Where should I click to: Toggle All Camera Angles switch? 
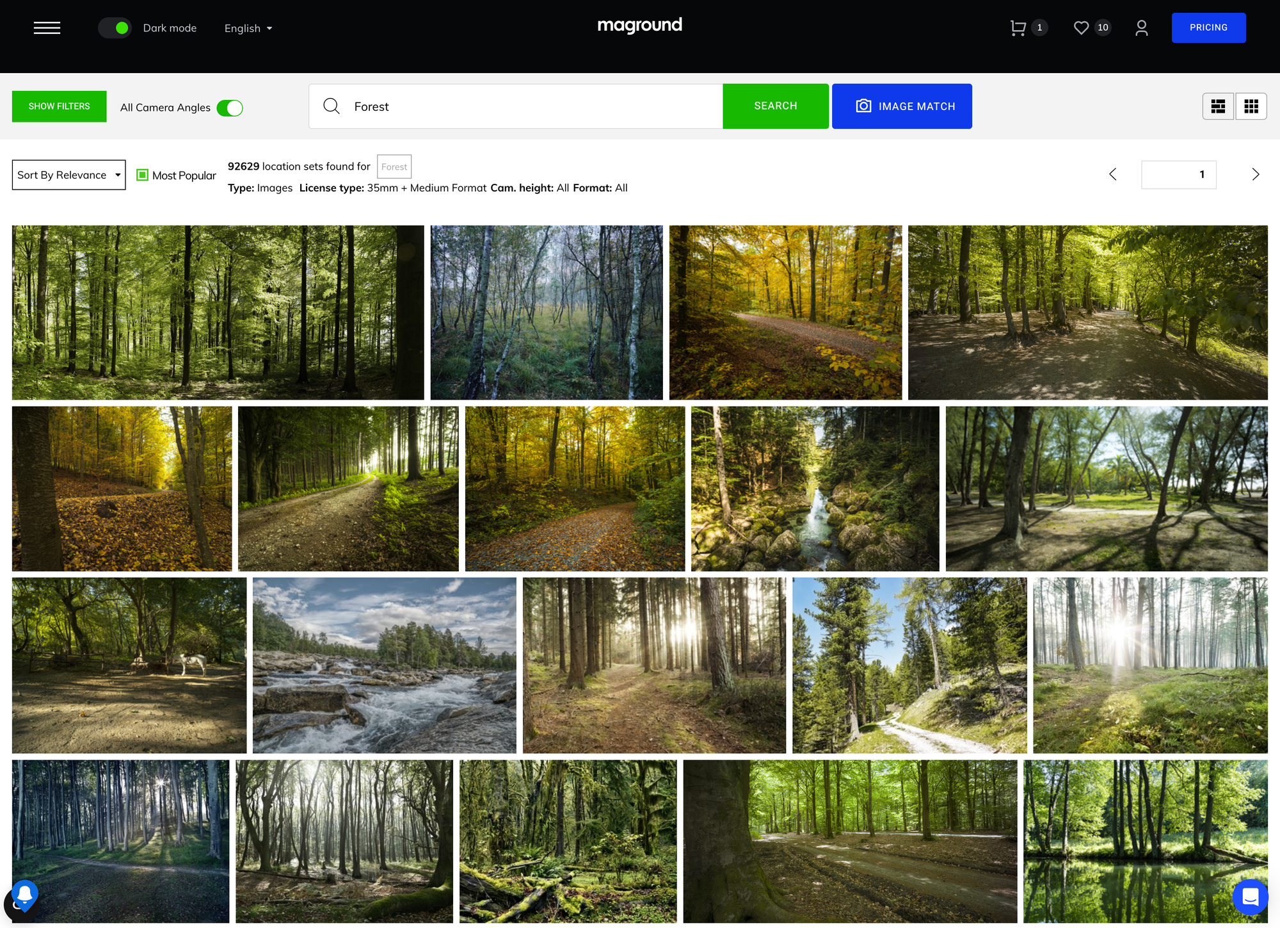pos(230,108)
